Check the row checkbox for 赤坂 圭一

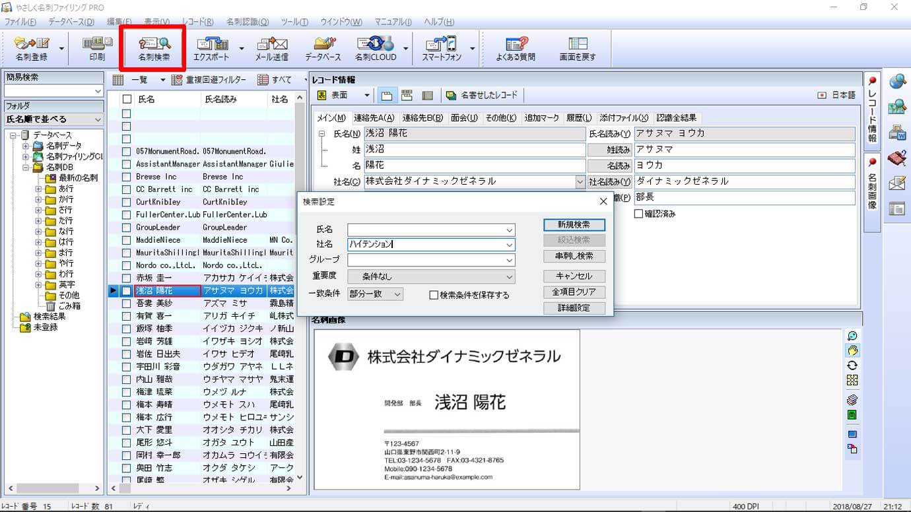point(127,278)
